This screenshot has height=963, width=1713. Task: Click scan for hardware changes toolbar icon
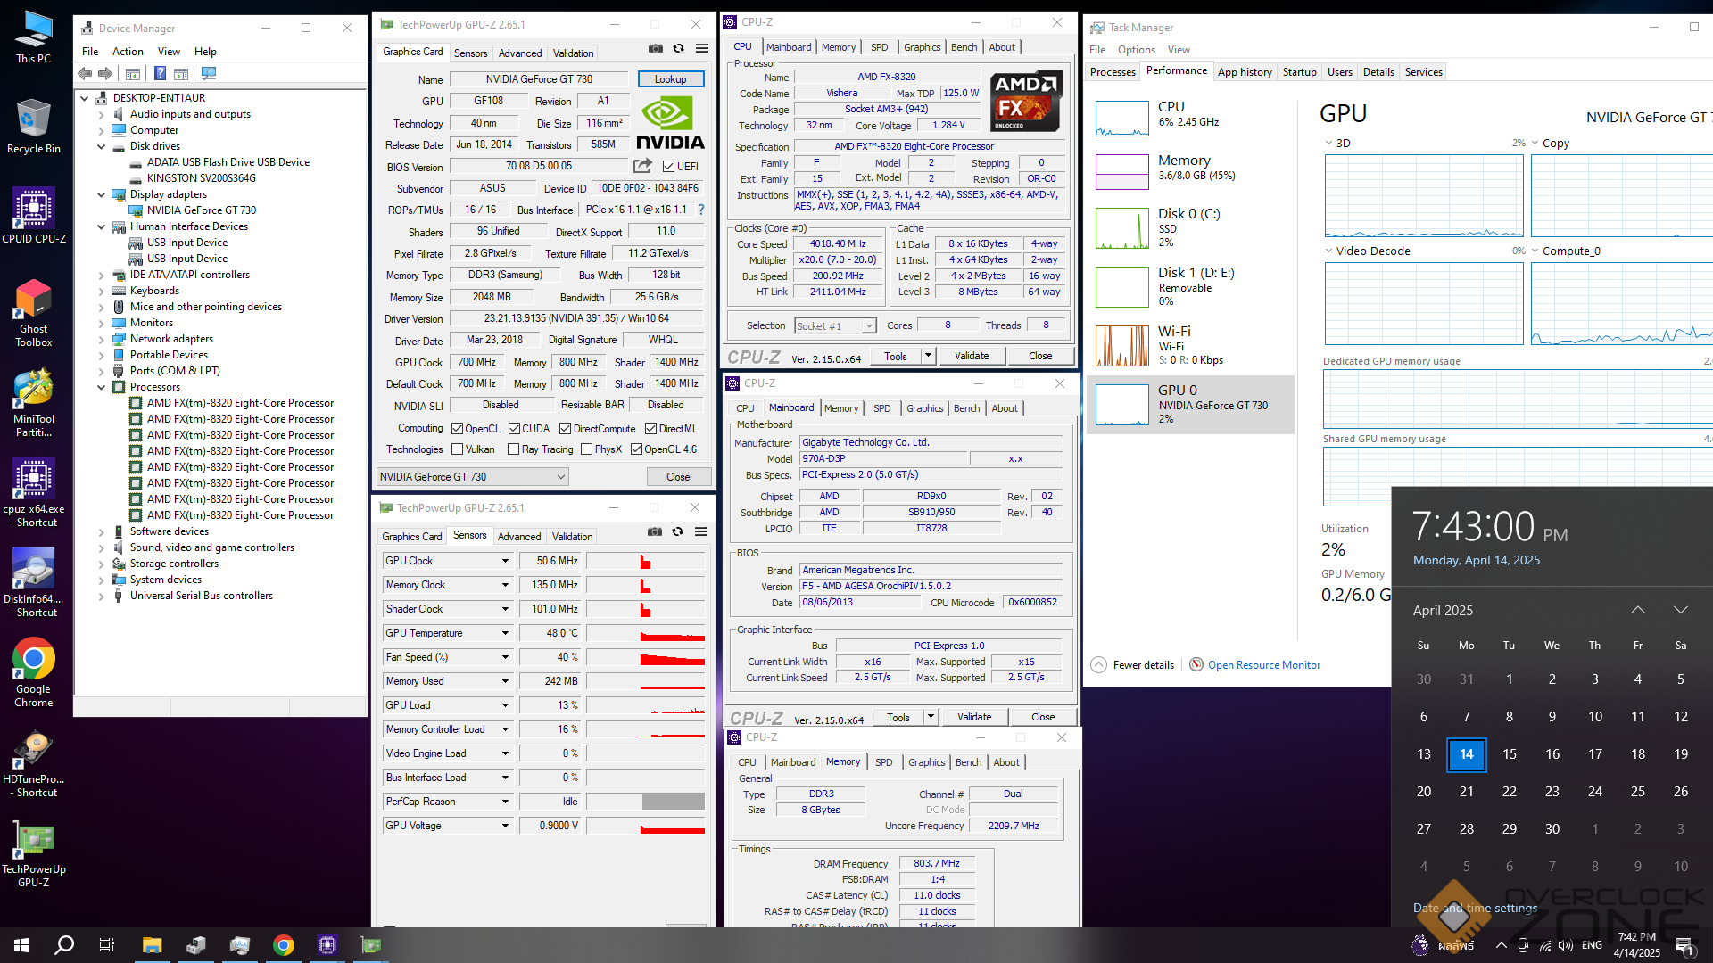pos(209,73)
